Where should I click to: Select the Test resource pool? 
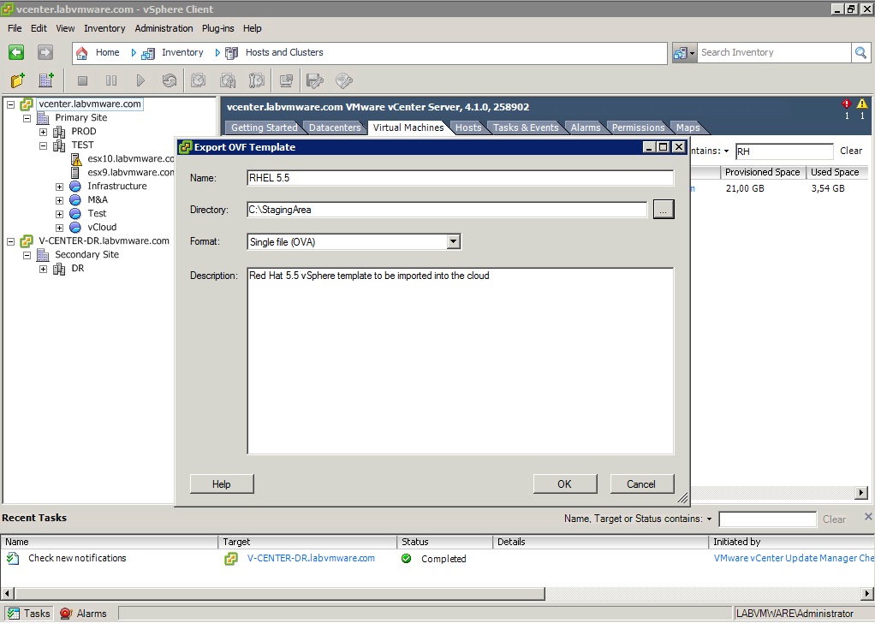click(x=97, y=214)
